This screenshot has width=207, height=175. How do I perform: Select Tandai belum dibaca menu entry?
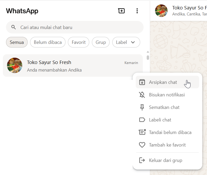[170, 132]
